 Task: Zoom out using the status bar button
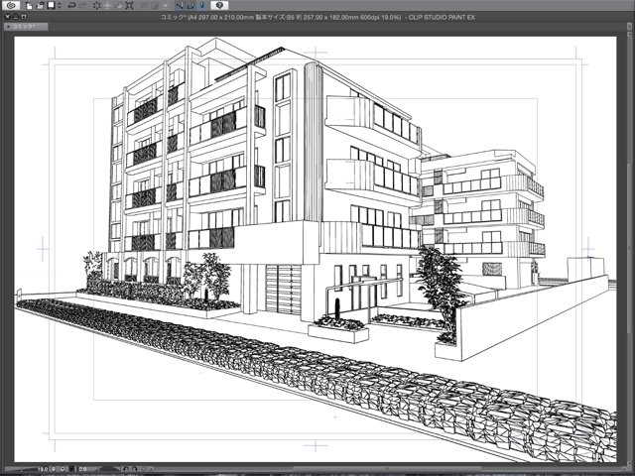[x=54, y=469]
